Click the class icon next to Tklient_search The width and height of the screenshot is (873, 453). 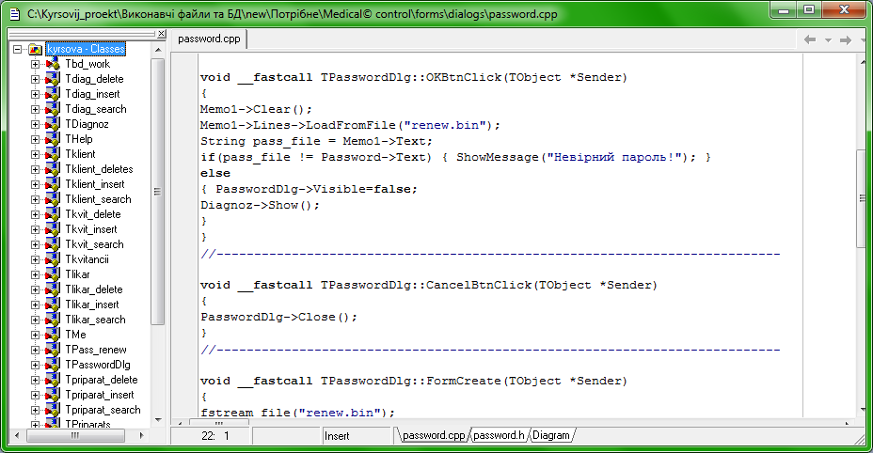click(x=53, y=199)
